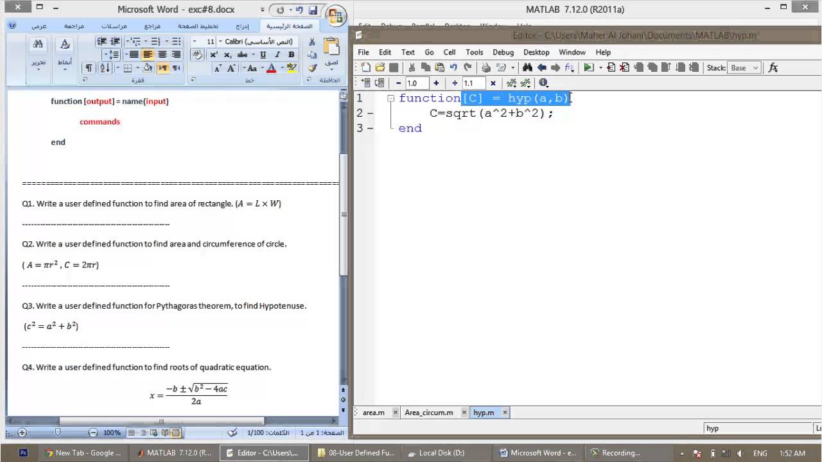Click Word Paste clipboard icon
822x462 pixels.
[331, 47]
